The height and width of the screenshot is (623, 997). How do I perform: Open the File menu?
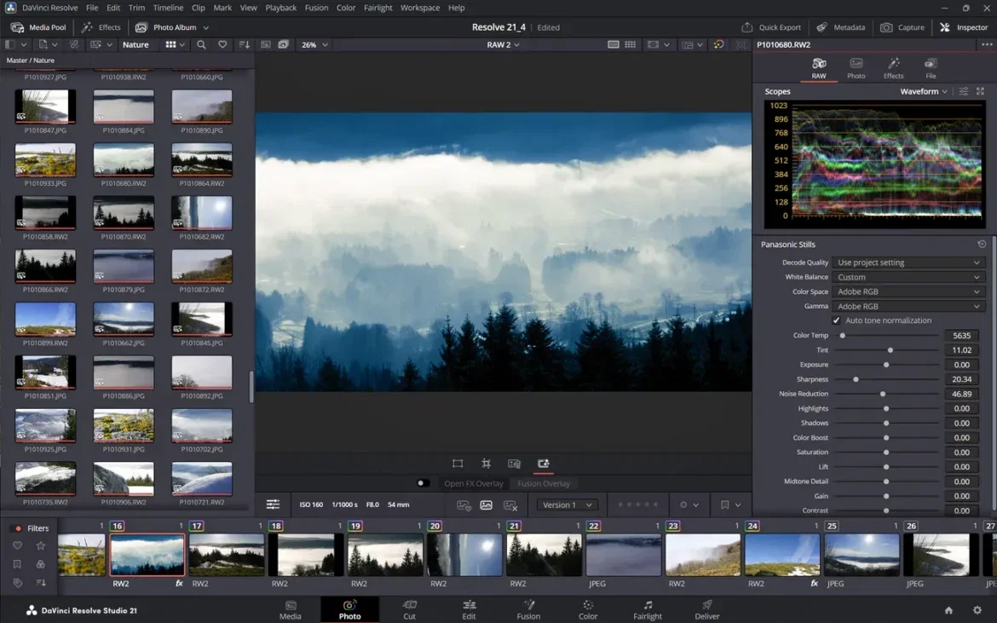coord(92,8)
